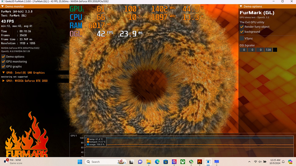Collapse the Demo monitor panel triangle
This screenshot has width=296, height=166.
click(2, 6)
